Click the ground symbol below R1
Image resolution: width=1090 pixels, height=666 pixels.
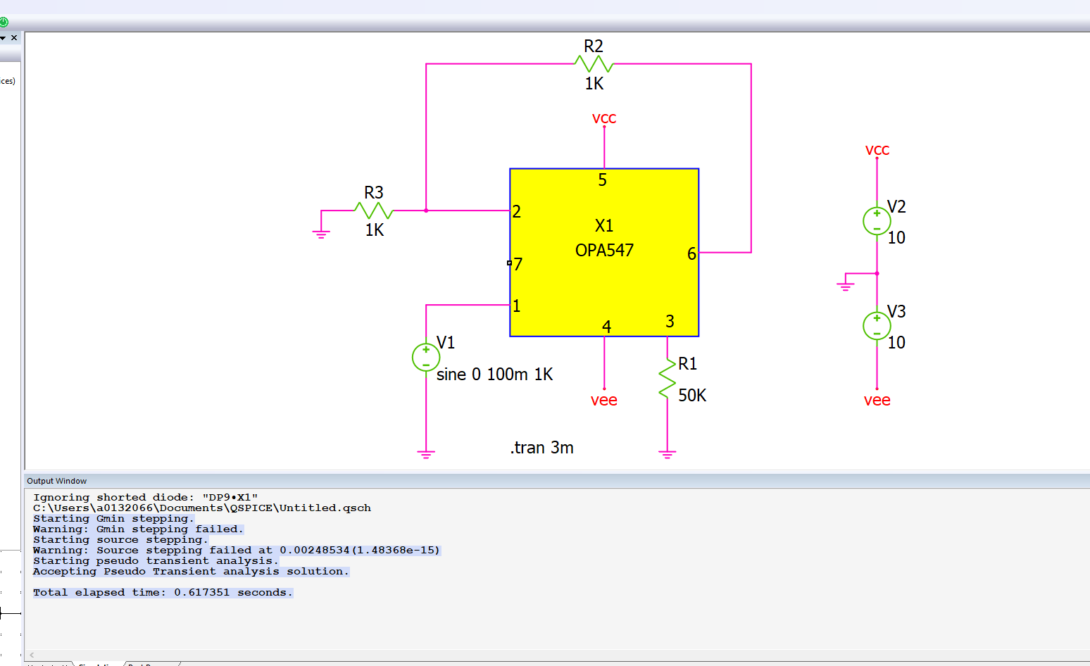tap(668, 454)
